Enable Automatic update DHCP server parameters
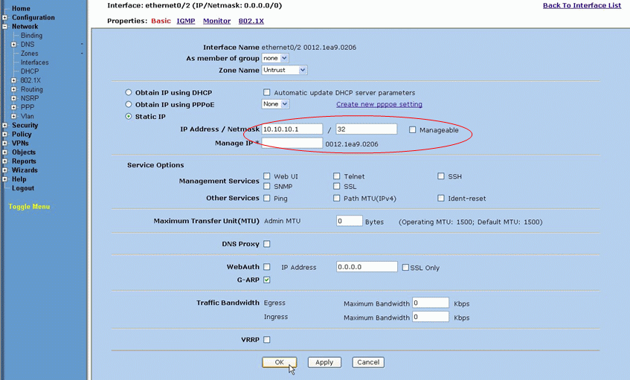 pos(267,92)
